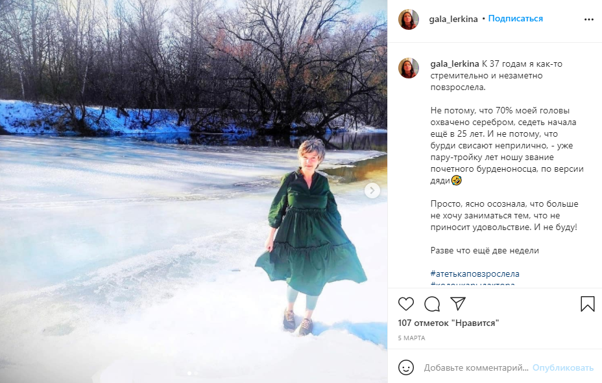Select the first carousel indicator dot
Viewport: 602px width, 383px height.
click(x=189, y=373)
